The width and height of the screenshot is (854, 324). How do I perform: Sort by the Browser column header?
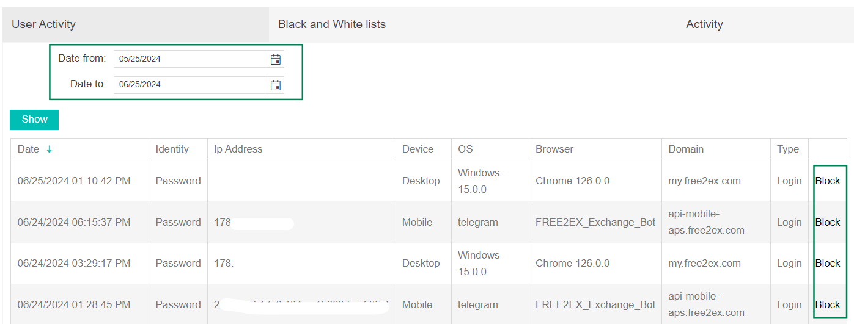coord(554,149)
